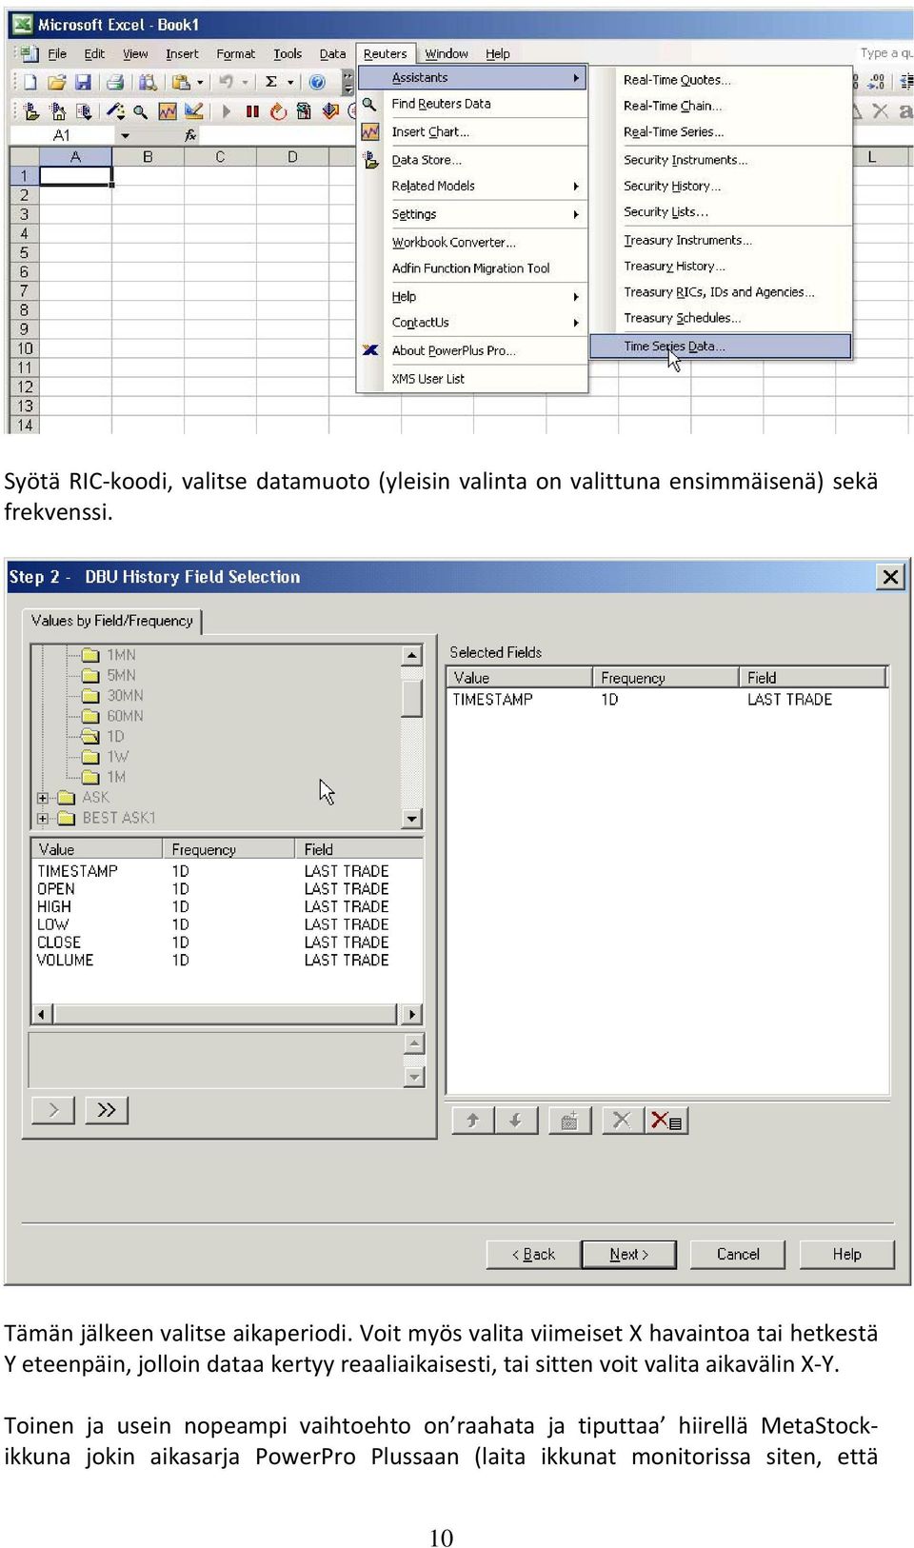The height and width of the screenshot is (1548, 914).
Task: Click row header 5 in spreadsheet
Action: pyautogui.click(x=24, y=253)
